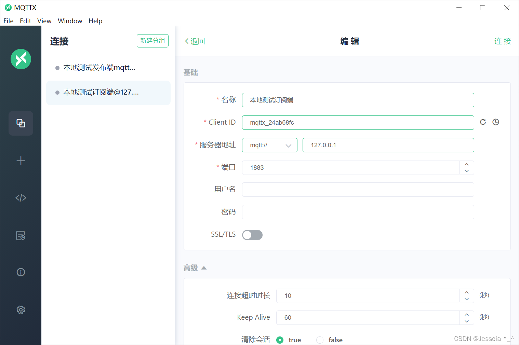Open the Window menu
This screenshot has width=519, height=345.
[70, 21]
